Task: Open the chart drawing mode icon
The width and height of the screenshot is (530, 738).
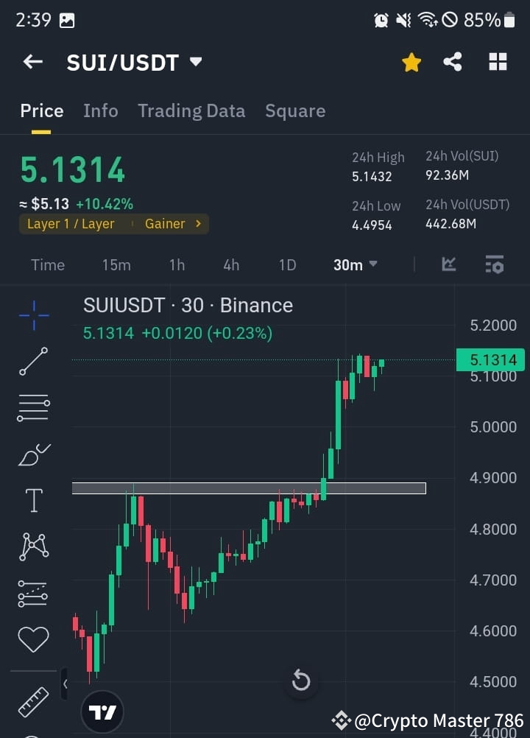Action: tap(448, 264)
